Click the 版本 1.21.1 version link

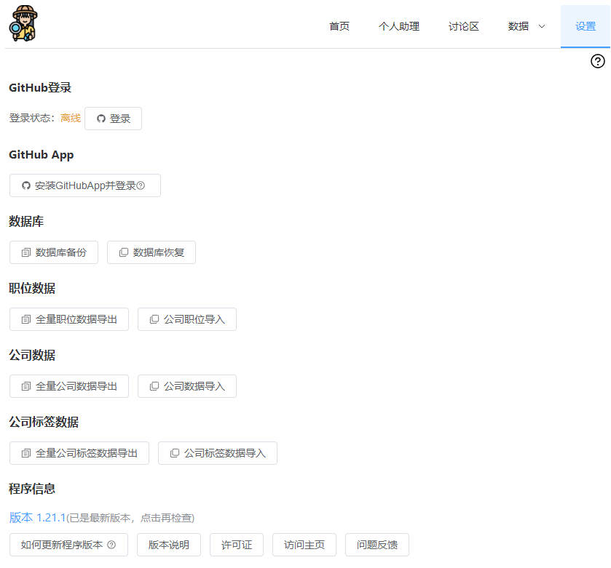37,518
